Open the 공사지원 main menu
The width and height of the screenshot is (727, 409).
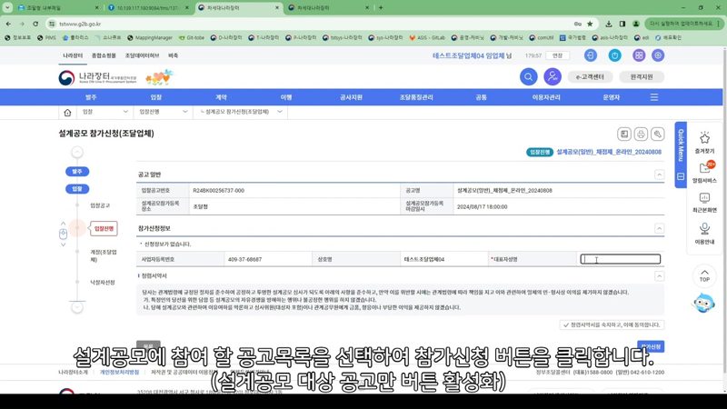pyautogui.click(x=351, y=97)
